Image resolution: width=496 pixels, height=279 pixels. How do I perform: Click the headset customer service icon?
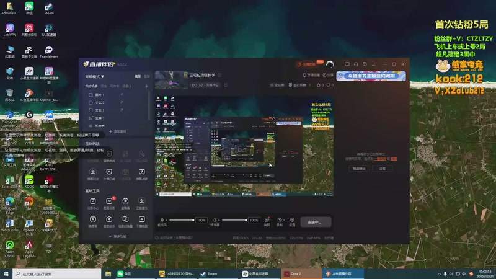pyautogui.click(x=356, y=64)
